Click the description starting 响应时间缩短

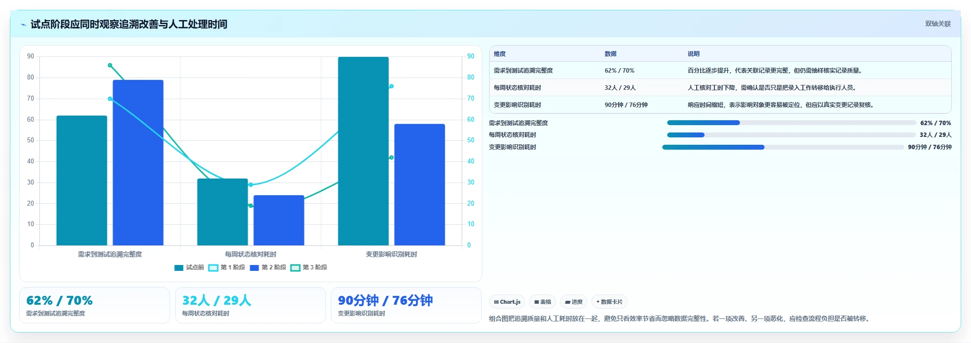tap(781, 105)
